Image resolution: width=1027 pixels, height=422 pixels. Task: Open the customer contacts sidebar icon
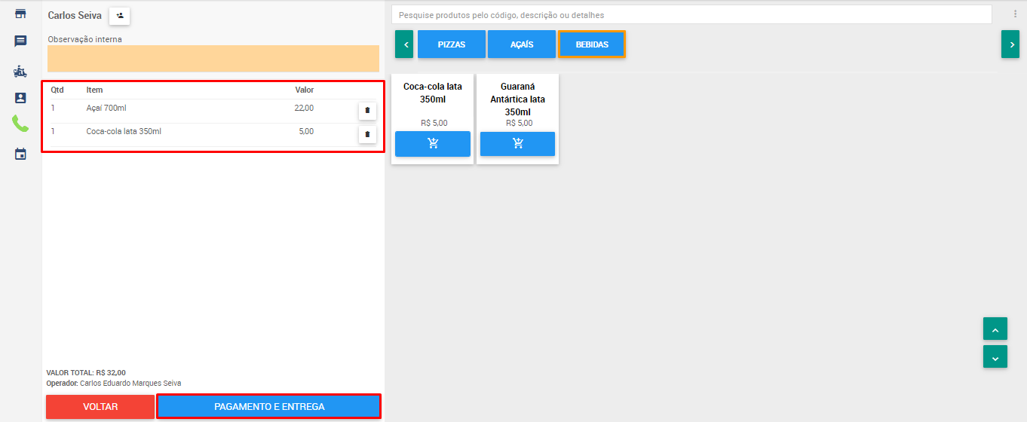pyautogui.click(x=20, y=98)
